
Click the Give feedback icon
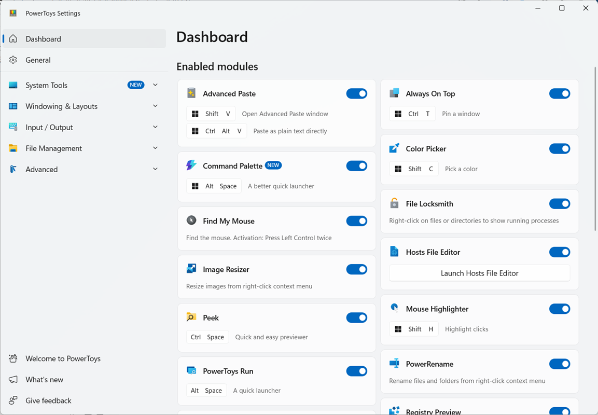coord(13,400)
